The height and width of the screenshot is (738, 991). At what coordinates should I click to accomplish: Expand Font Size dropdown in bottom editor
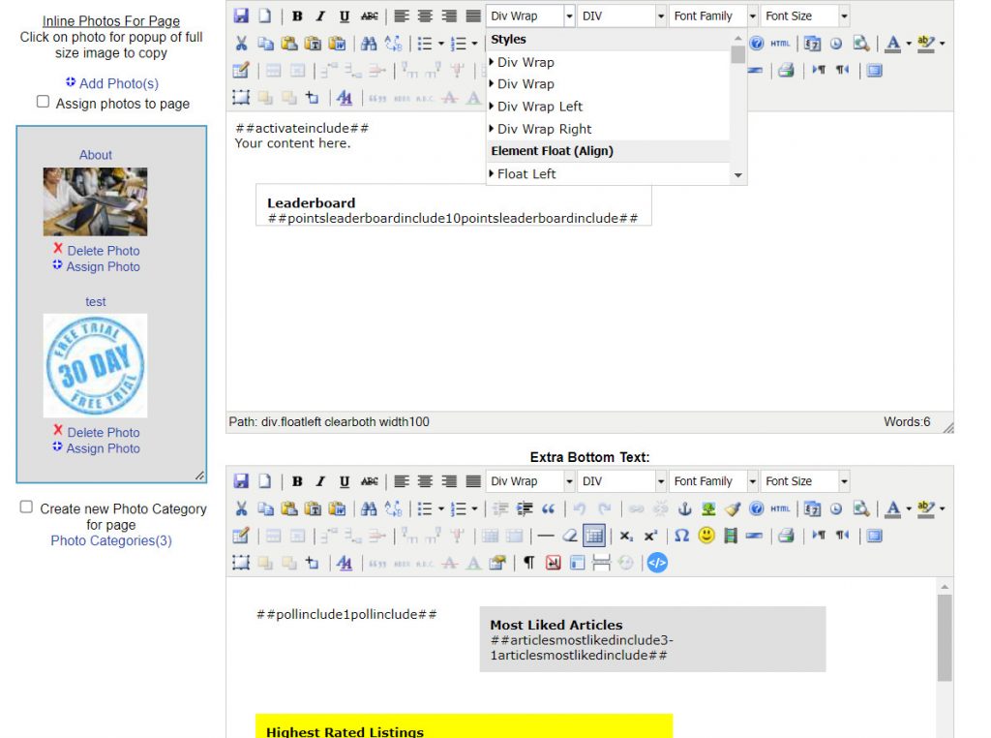pos(804,481)
